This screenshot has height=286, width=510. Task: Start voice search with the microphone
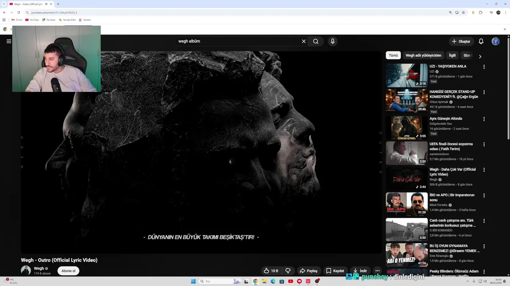coord(333,41)
